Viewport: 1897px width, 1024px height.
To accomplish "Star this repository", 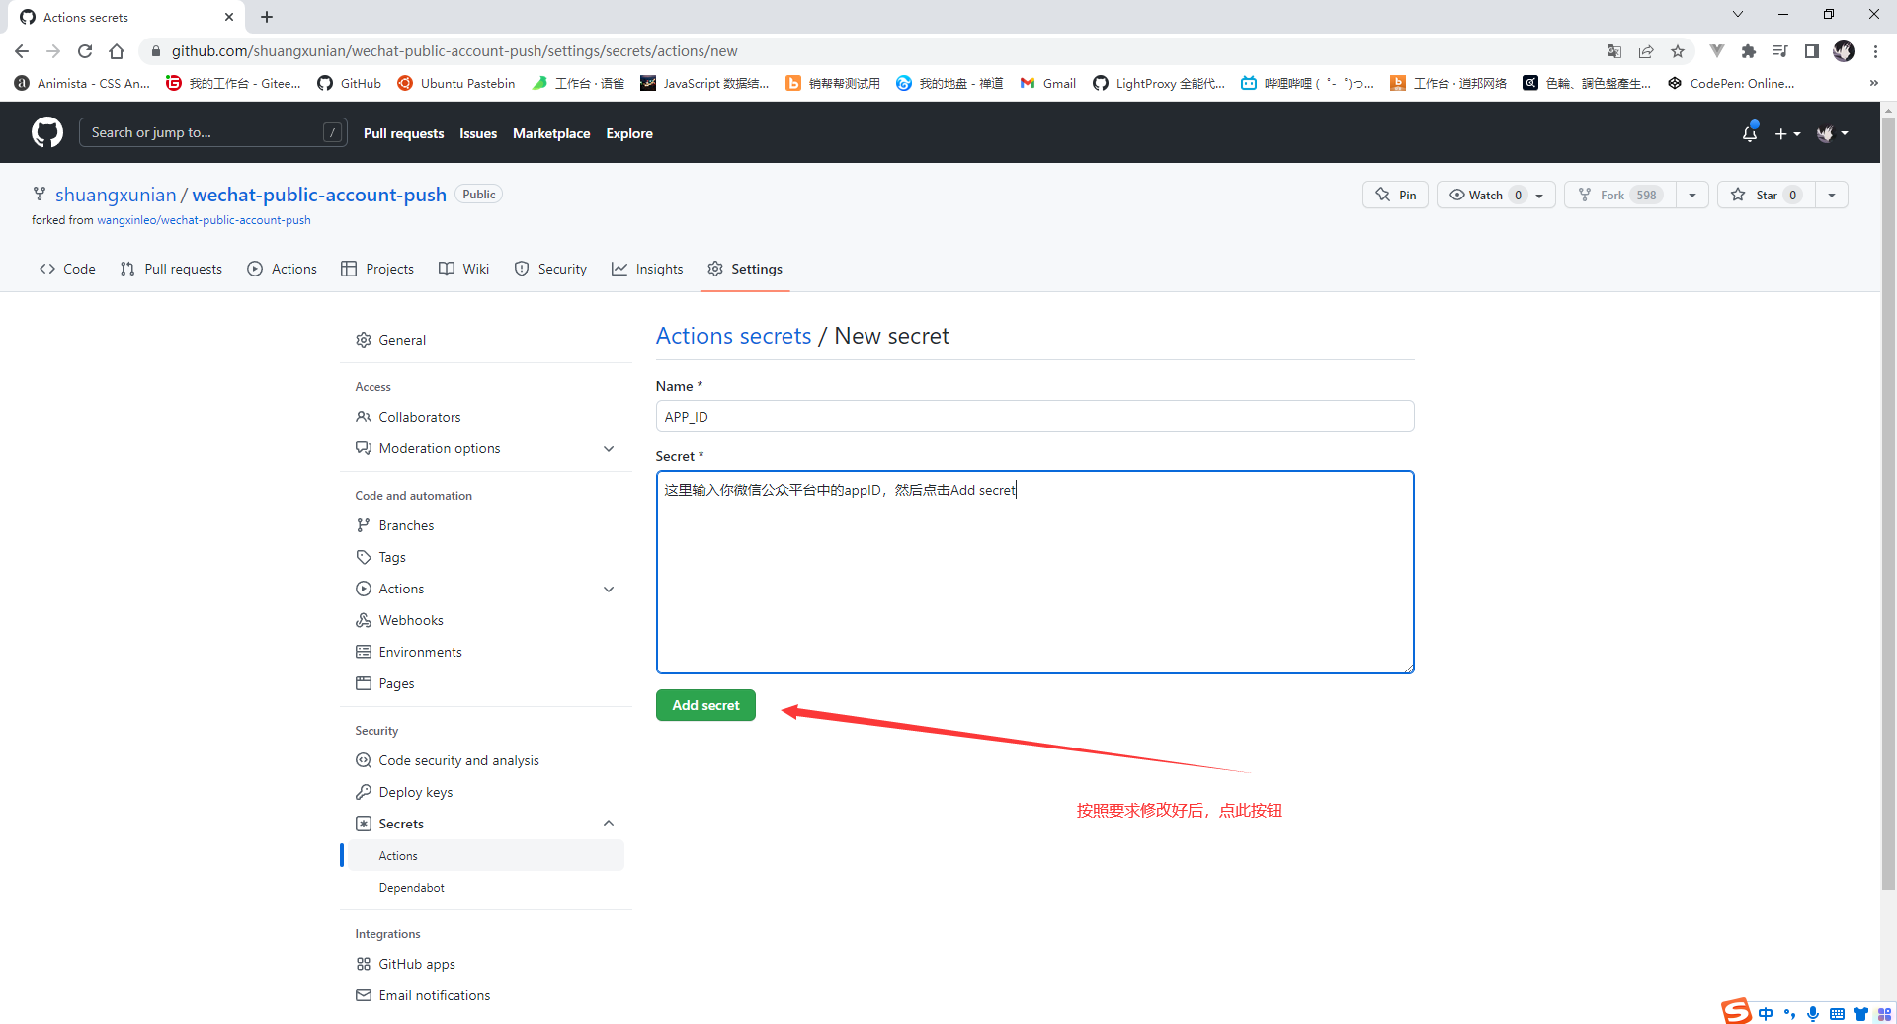I will pyautogui.click(x=1767, y=195).
